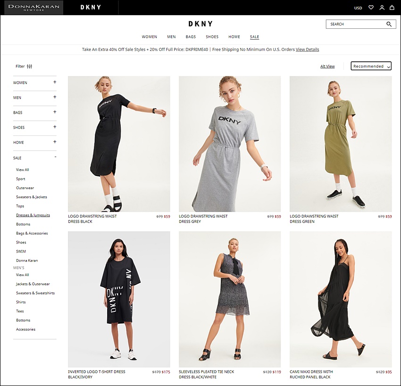Change the USD currency selector

[358, 8]
